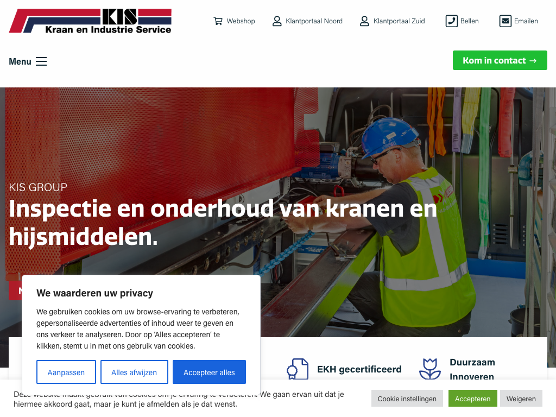Viewport: 556px width, 417px height.
Task: Choose Aanpassen in the privacy dialog
Action: [66, 372]
